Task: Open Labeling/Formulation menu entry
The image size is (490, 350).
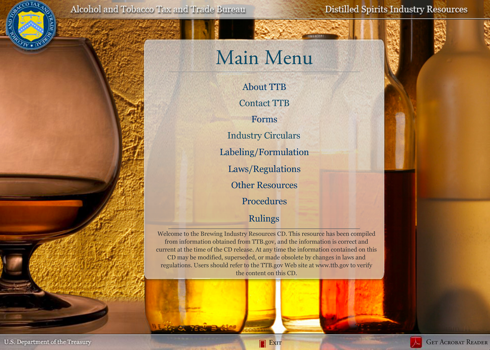Action: [x=264, y=152]
